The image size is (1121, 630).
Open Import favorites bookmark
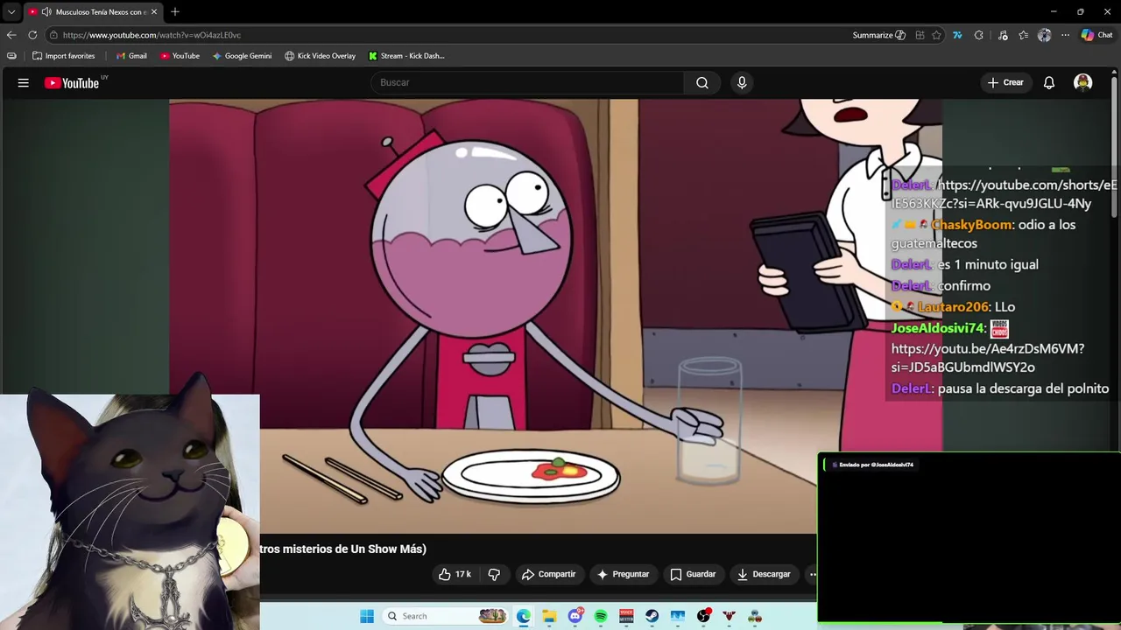coord(63,56)
